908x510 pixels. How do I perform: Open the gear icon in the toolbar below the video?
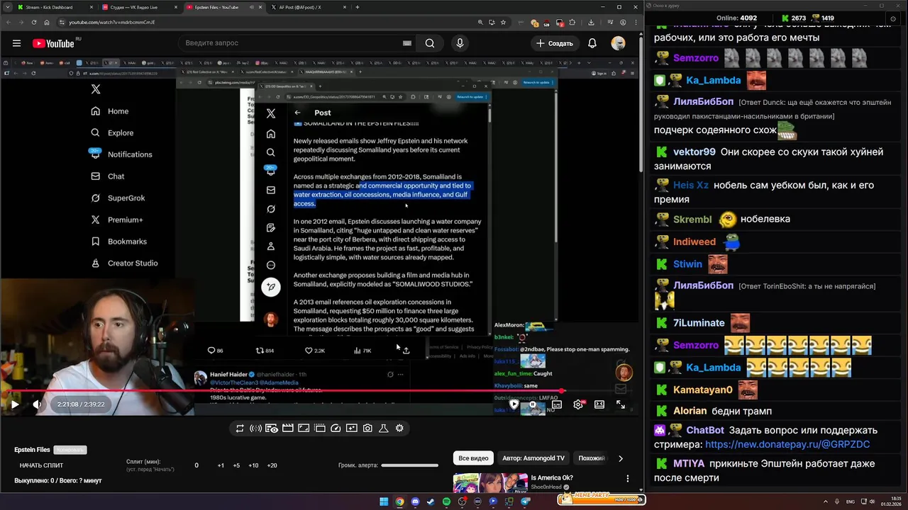(399, 429)
